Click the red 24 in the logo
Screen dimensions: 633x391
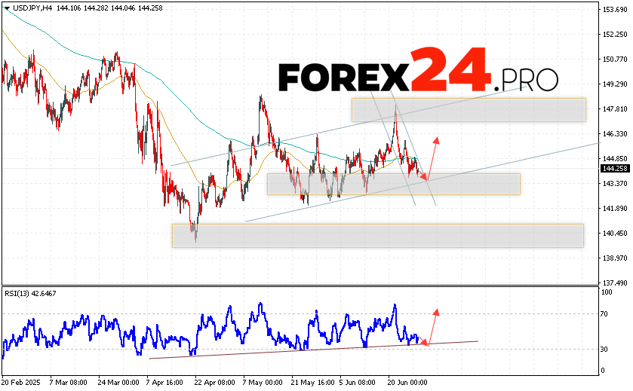point(448,70)
